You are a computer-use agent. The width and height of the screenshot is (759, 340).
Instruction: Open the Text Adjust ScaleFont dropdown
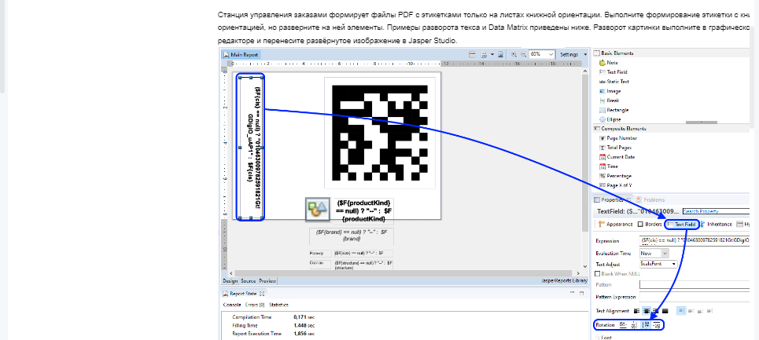click(658, 264)
